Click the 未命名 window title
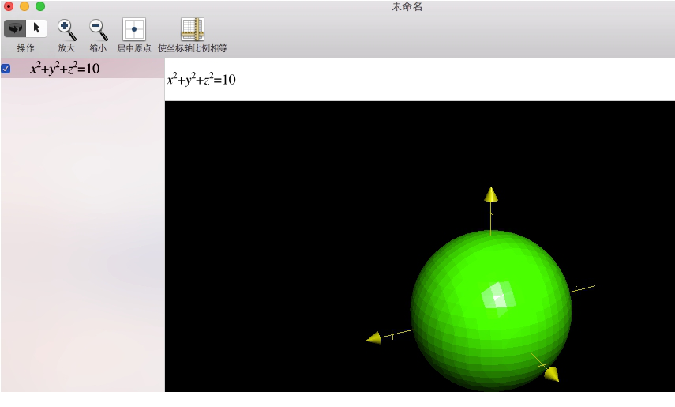Viewport: 675px width, 407px height. (407, 6)
